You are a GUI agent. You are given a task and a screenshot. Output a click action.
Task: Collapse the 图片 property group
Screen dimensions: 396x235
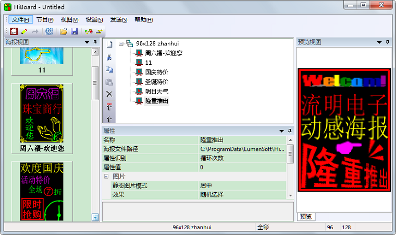106,177
